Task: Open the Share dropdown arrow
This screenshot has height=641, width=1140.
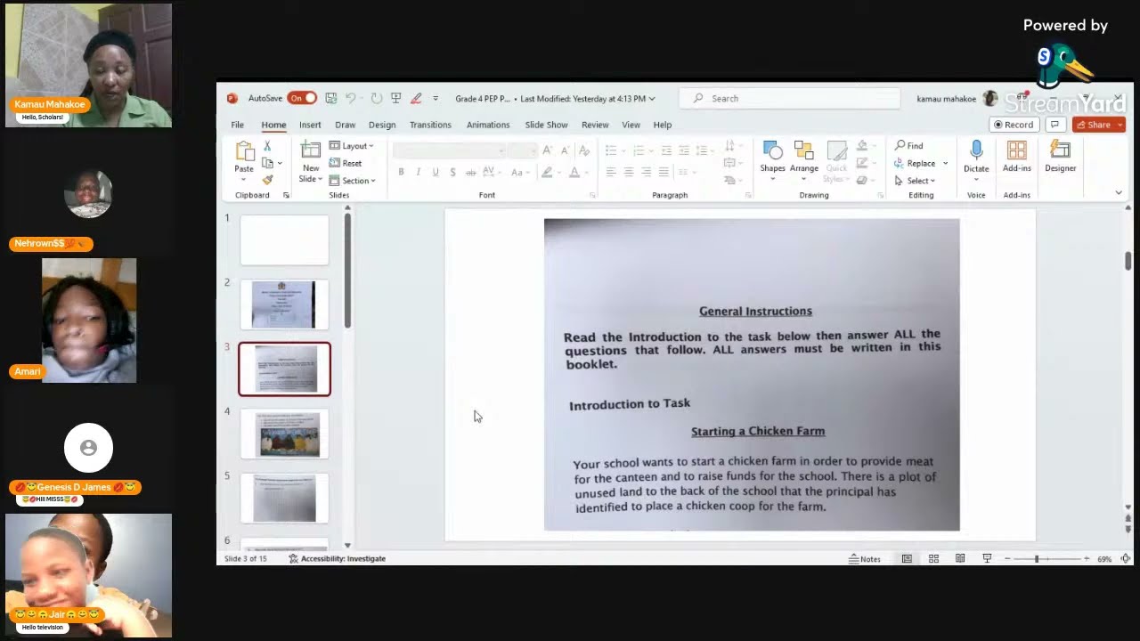Action: [x=1120, y=125]
